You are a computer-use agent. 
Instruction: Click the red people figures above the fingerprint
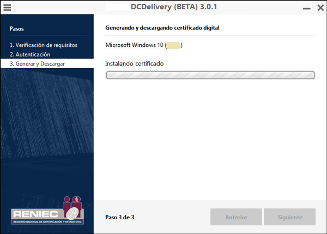click(x=73, y=201)
